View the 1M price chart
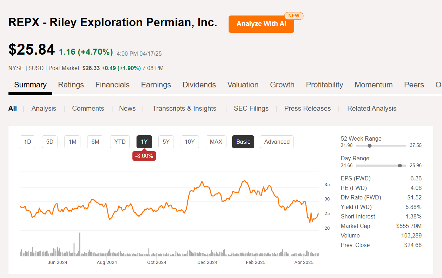The width and height of the screenshot is (442, 278). (72, 142)
